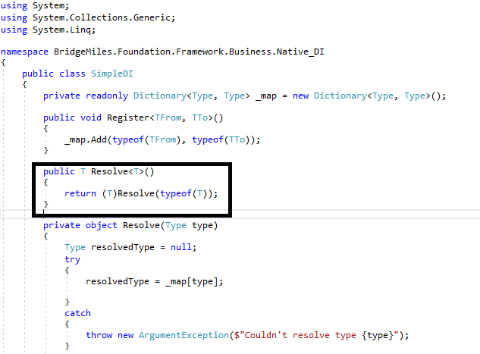Screen dimensions: 480x354
Task: Click 'TTo' in the Register generic parameters
Action: (x=200, y=117)
